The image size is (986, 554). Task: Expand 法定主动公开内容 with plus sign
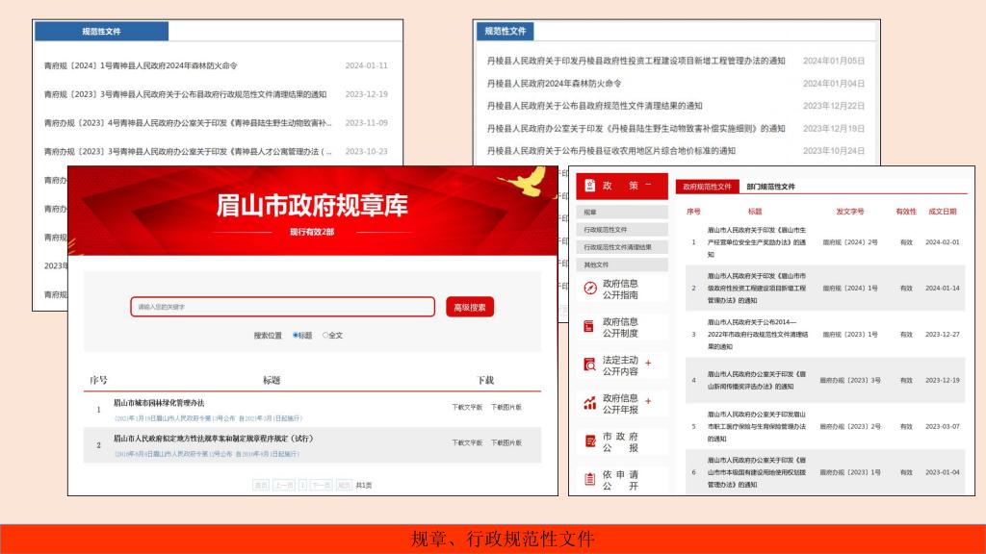pos(648,363)
